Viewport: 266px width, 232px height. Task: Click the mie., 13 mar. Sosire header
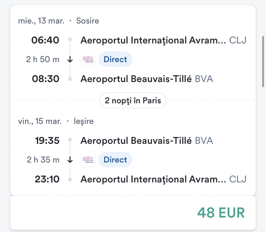[x=58, y=21]
